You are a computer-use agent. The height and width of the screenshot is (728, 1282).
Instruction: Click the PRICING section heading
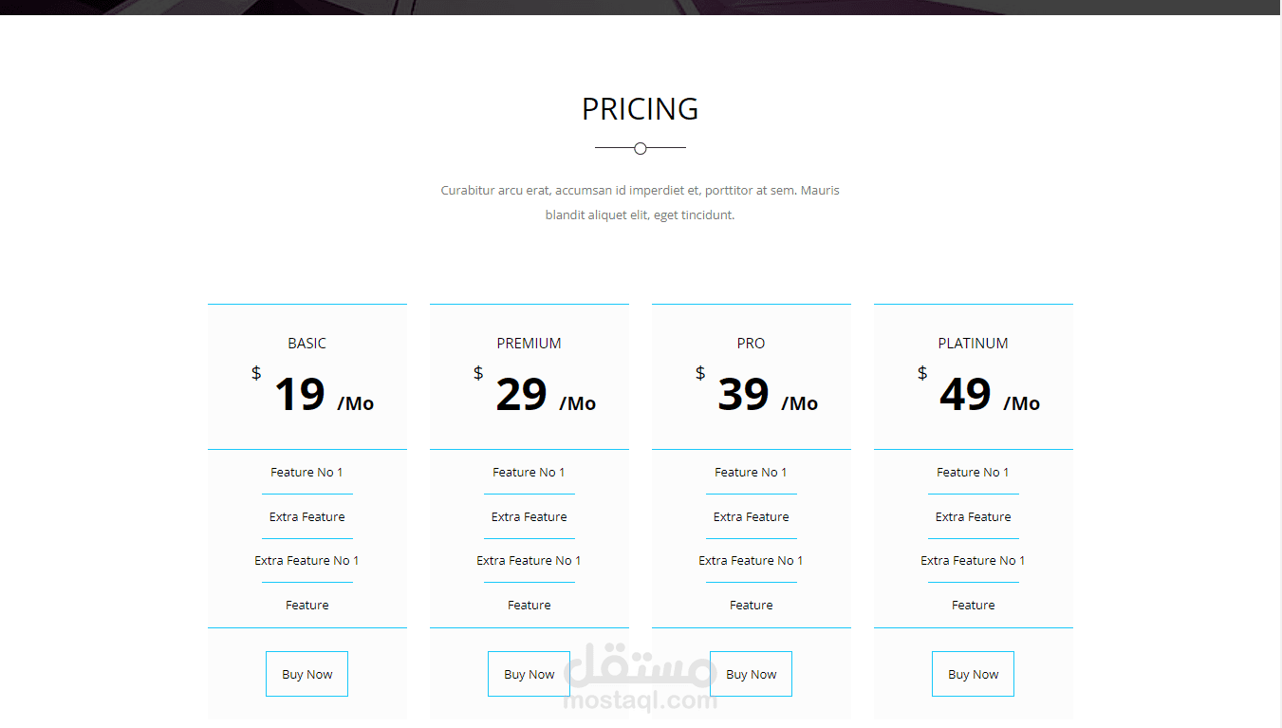[x=641, y=109]
